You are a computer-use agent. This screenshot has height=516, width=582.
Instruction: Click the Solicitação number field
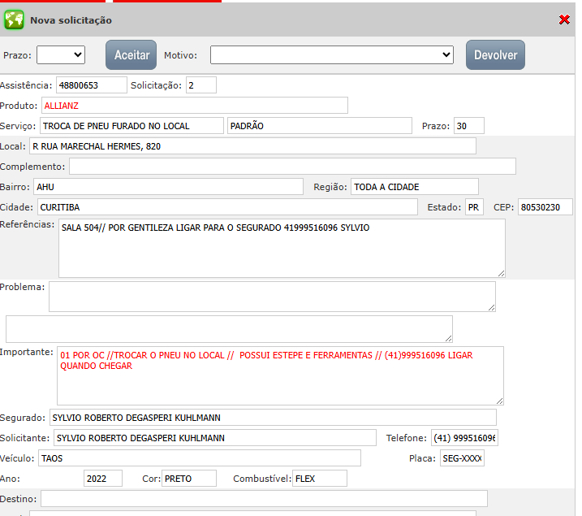point(200,85)
